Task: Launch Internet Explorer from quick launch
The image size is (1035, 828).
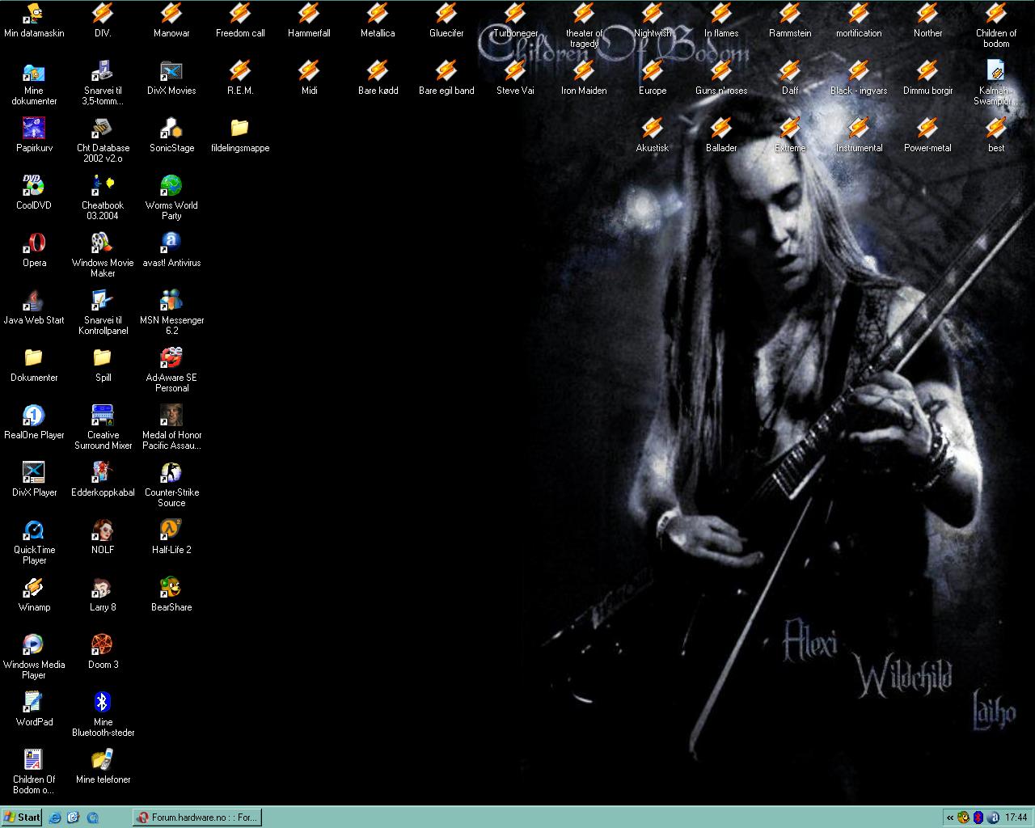Action: [55, 817]
